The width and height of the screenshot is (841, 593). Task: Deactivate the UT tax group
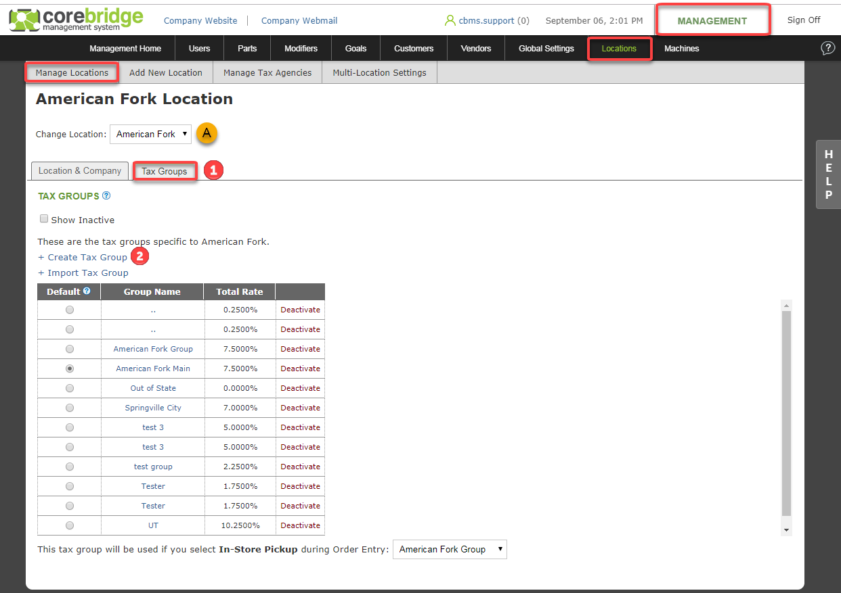[301, 525]
